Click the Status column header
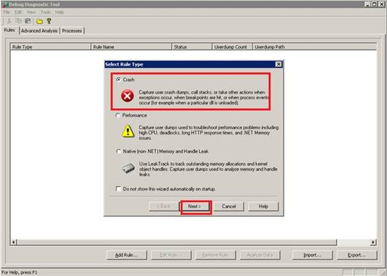 [192, 47]
